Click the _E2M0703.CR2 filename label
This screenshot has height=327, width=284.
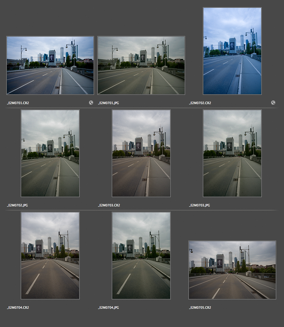coord(109,205)
